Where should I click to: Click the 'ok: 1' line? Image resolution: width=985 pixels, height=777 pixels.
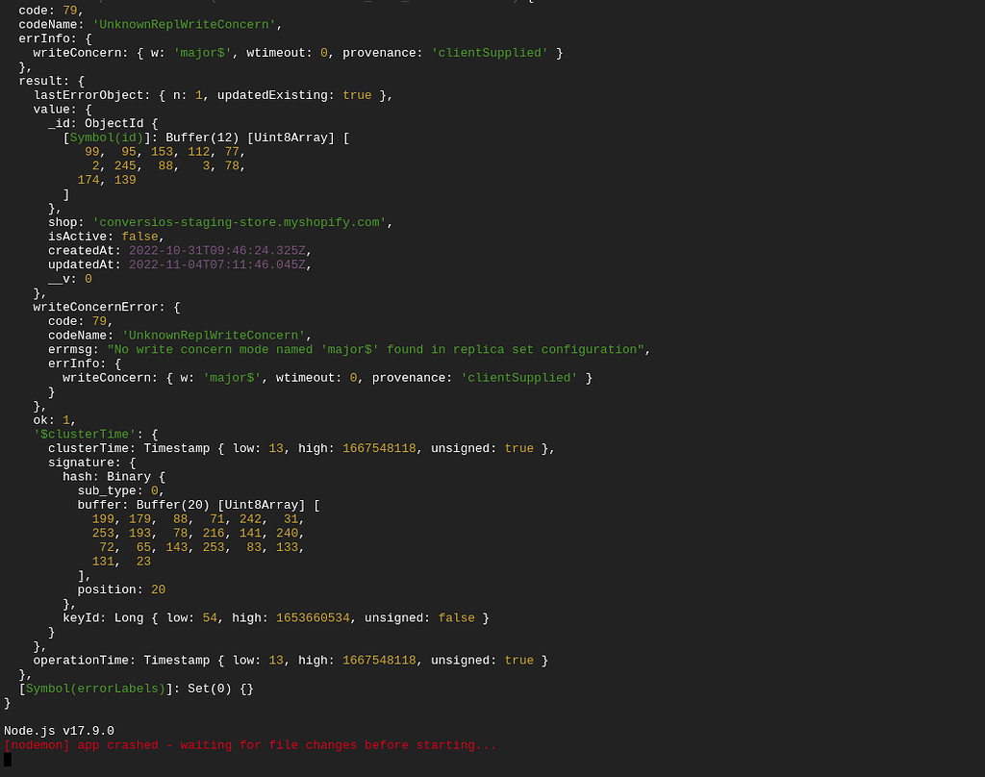55,420
